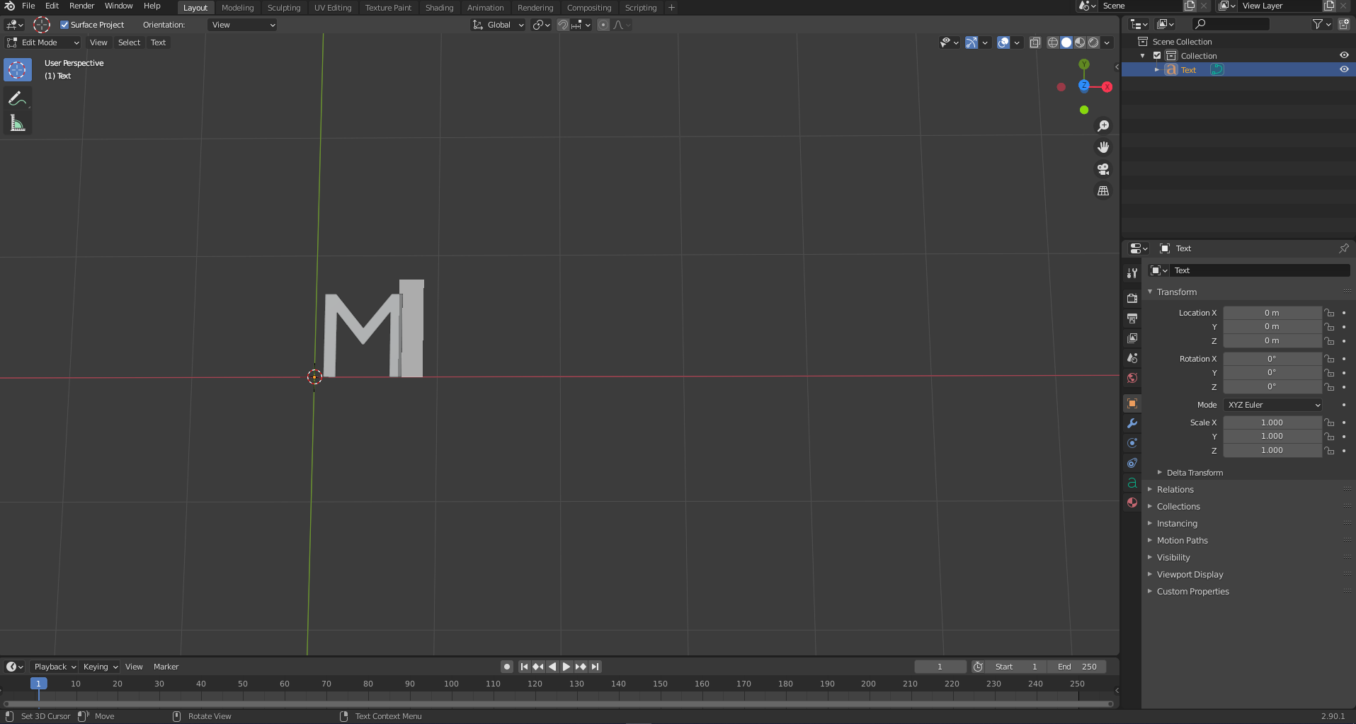Open the Render Properties tab
1356x724 pixels.
click(x=1132, y=298)
